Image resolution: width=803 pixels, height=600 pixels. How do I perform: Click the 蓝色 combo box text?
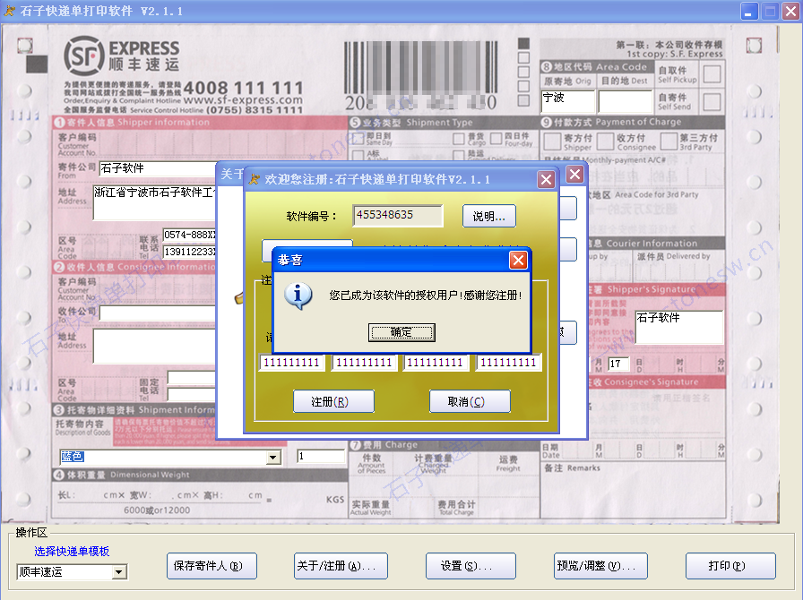click(163, 457)
